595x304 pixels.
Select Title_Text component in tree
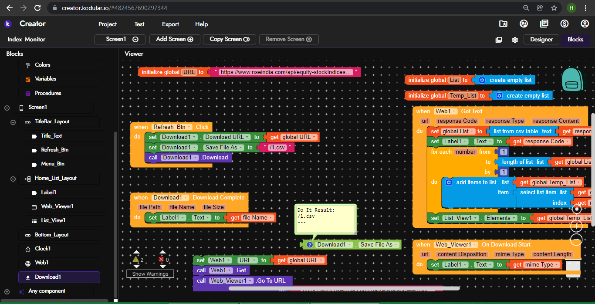(51, 136)
